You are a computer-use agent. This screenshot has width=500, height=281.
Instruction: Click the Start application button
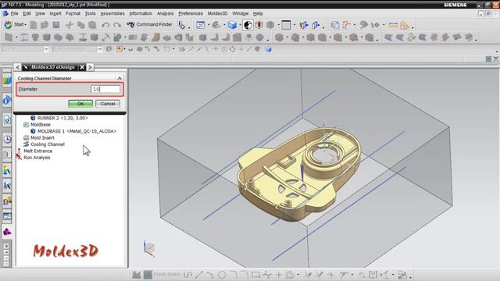click(15, 24)
